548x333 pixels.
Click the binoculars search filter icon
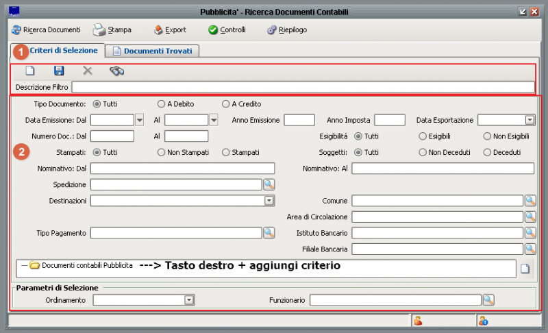pos(117,71)
